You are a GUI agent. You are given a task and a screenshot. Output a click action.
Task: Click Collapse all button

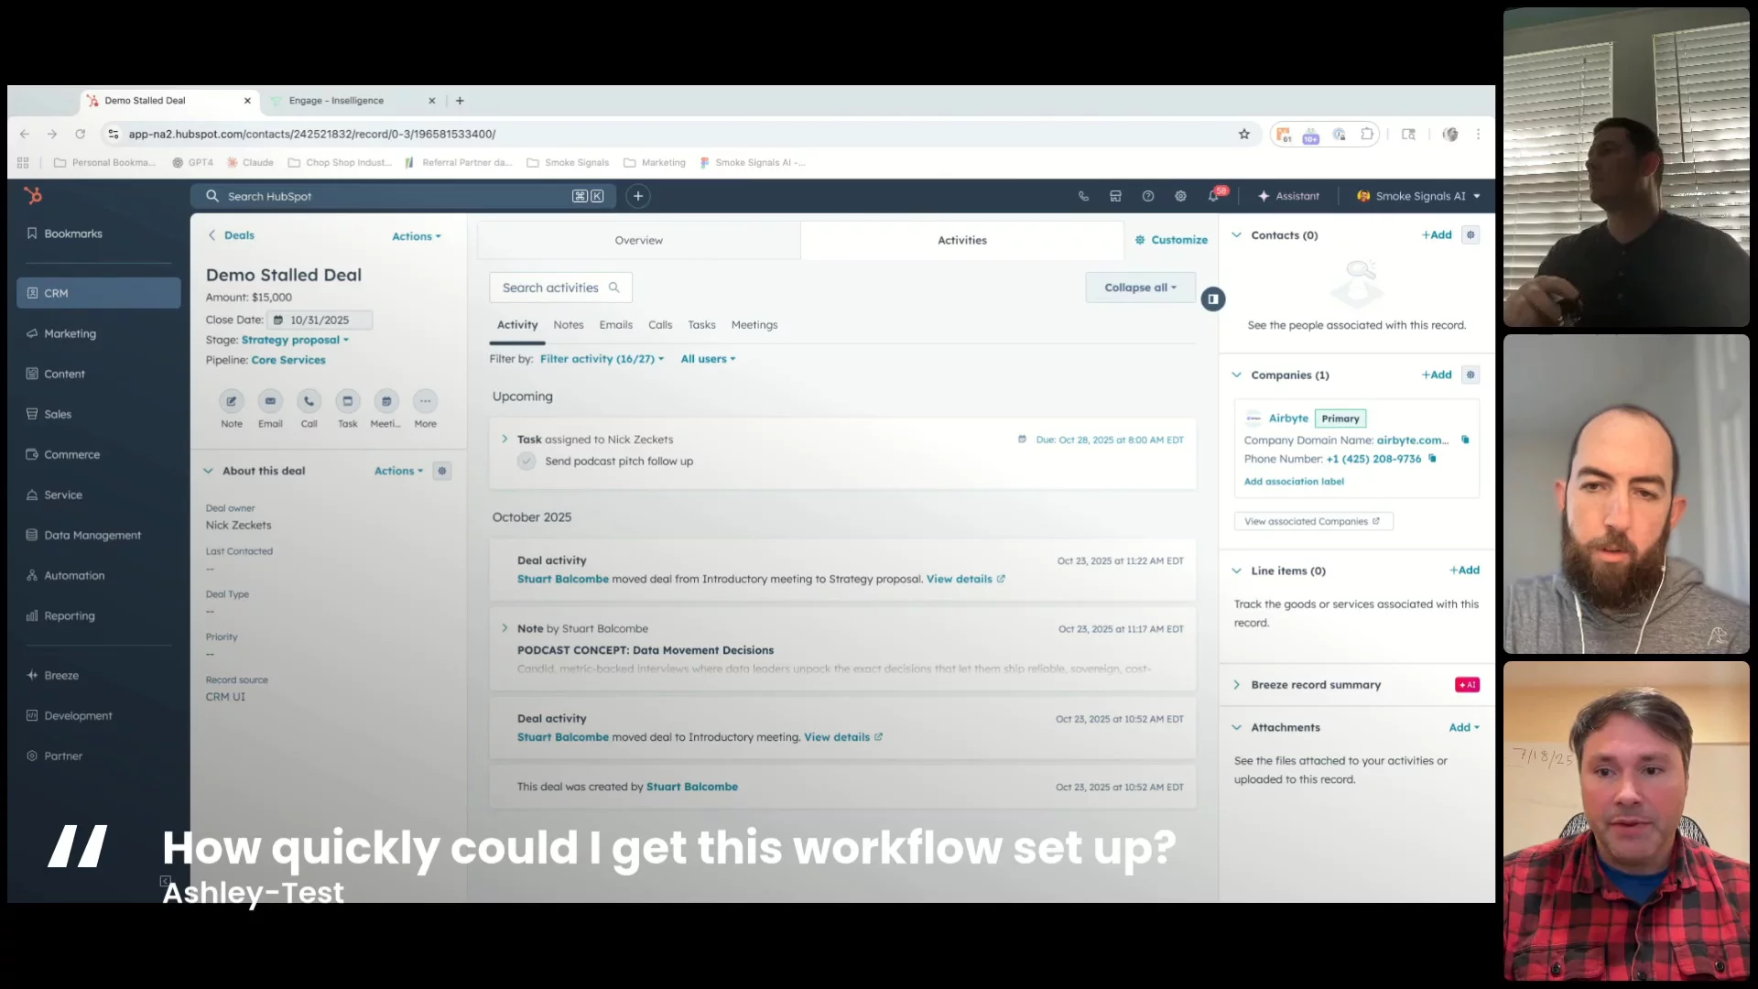click(1140, 288)
